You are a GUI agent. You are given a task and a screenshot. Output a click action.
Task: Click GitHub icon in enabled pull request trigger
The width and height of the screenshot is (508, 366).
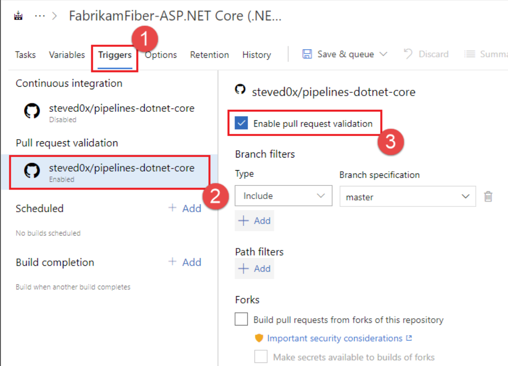coord(32,171)
